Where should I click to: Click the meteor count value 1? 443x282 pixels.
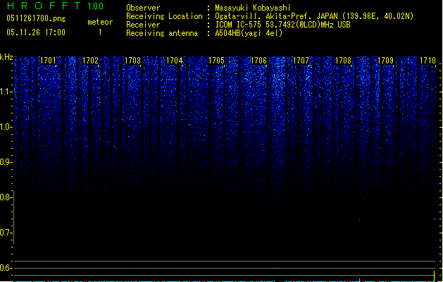(100, 32)
